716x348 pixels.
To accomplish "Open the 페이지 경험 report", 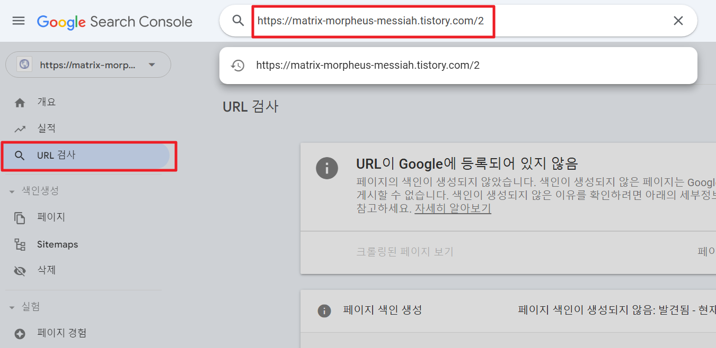I will tap(61, 333).
